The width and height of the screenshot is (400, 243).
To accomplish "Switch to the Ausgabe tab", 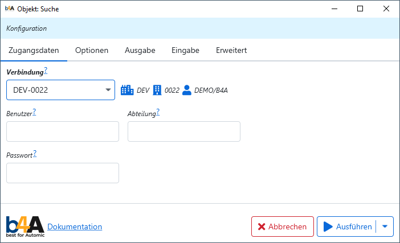I will [x=140, y=50].
